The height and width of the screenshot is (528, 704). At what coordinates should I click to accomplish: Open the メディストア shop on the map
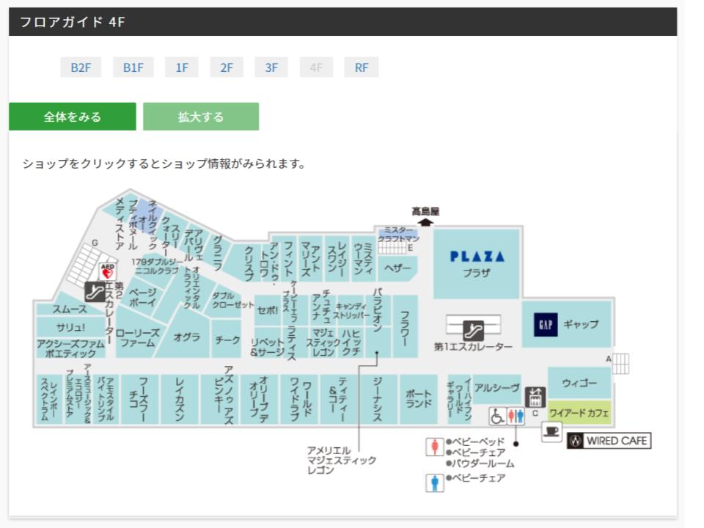119,223
